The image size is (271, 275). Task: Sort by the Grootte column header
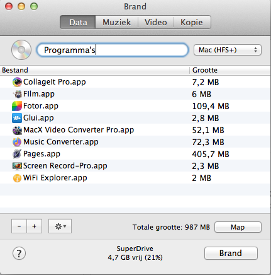(230, 70)
